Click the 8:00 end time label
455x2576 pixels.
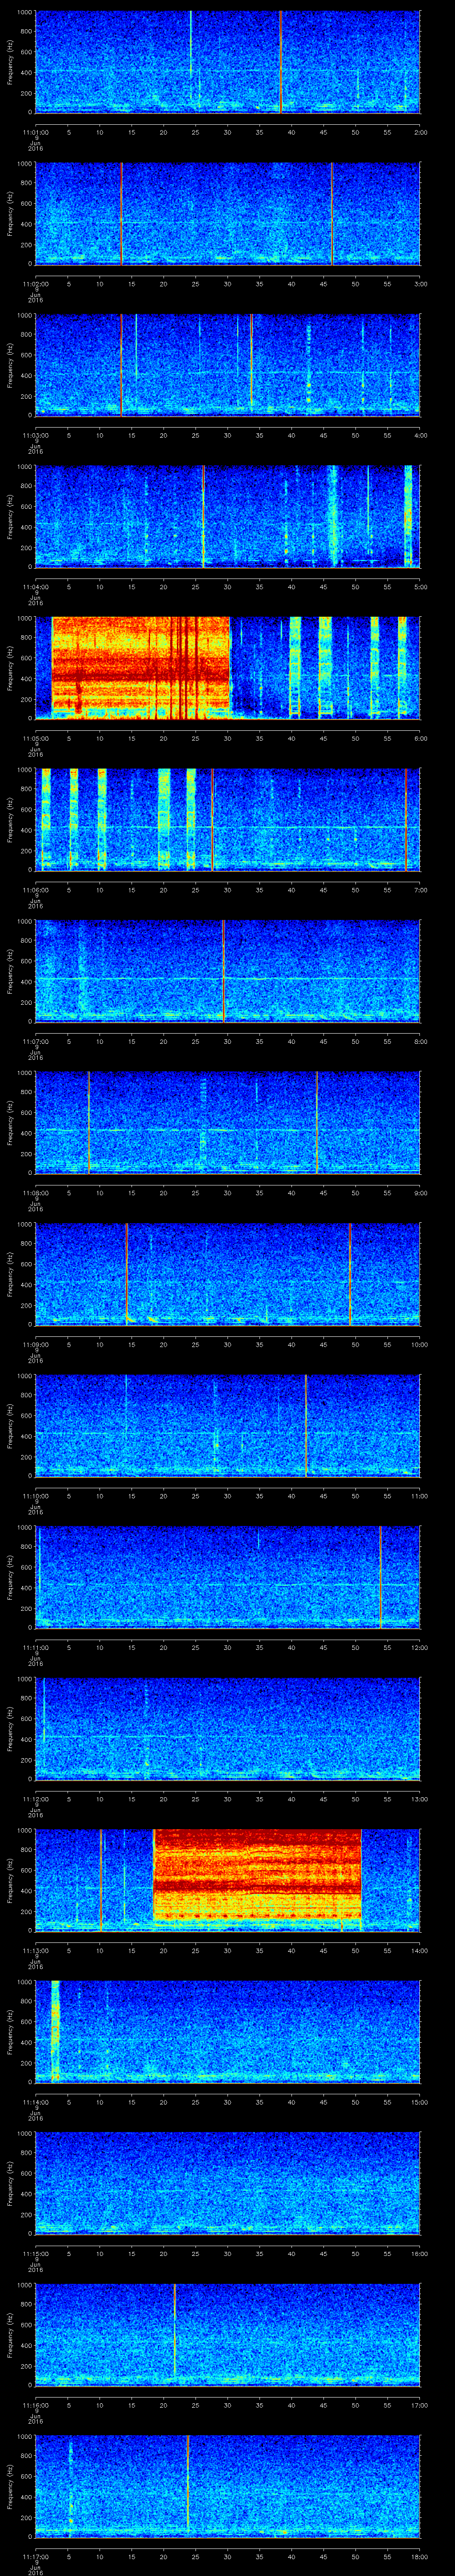420,1041
